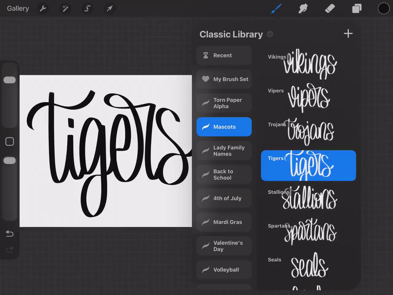Redo the last action
Screen dimensions: 393x295
click(10, 250)
